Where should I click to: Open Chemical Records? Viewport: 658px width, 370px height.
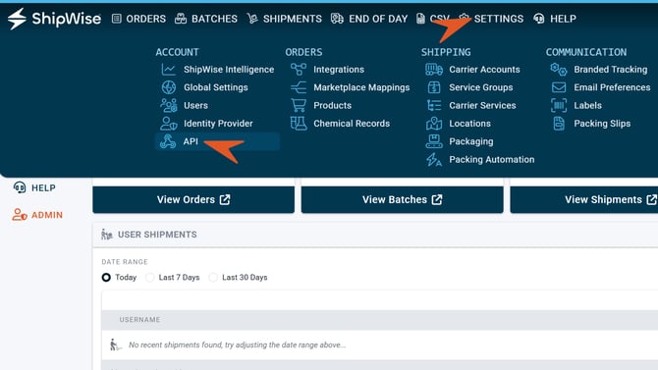pos(352,124)
